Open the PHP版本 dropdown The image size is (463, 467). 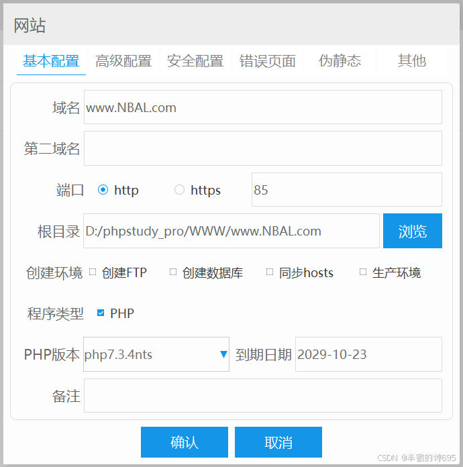pos(156,354)
